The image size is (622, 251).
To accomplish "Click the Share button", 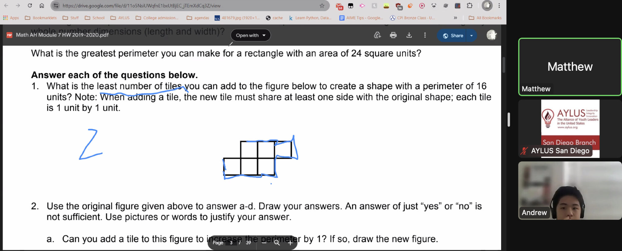I will point(453,36).
